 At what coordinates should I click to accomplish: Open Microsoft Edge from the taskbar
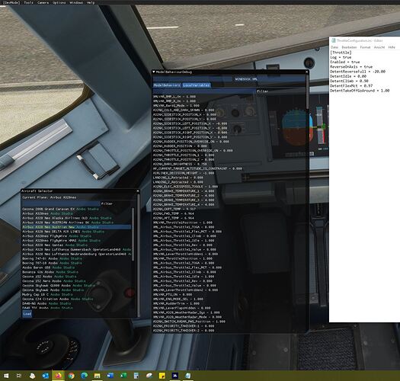click(84, 376)
